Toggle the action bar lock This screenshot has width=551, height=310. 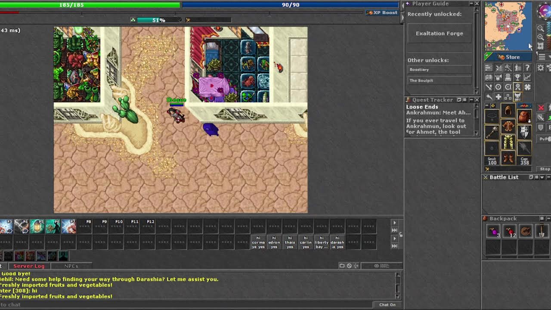coord(400,235)
